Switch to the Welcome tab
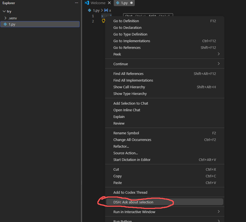246x222 pixels. [x=98, y=3]
